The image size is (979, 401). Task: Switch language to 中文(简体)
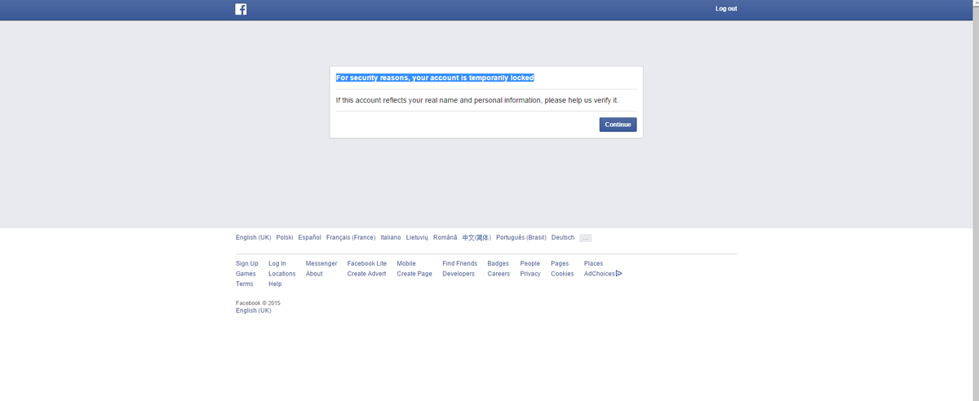click(476, 238)
